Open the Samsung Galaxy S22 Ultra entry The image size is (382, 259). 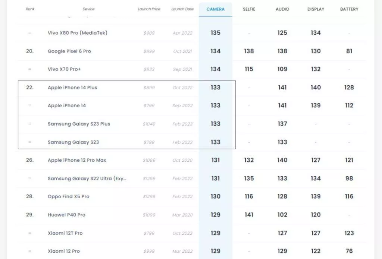[87, 179]
